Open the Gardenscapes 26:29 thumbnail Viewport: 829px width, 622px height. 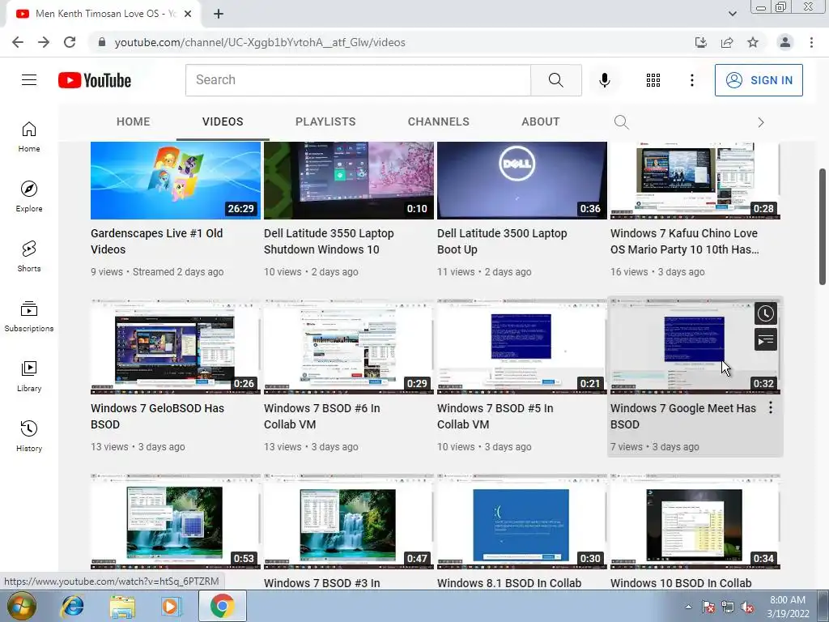coord(176,181)
